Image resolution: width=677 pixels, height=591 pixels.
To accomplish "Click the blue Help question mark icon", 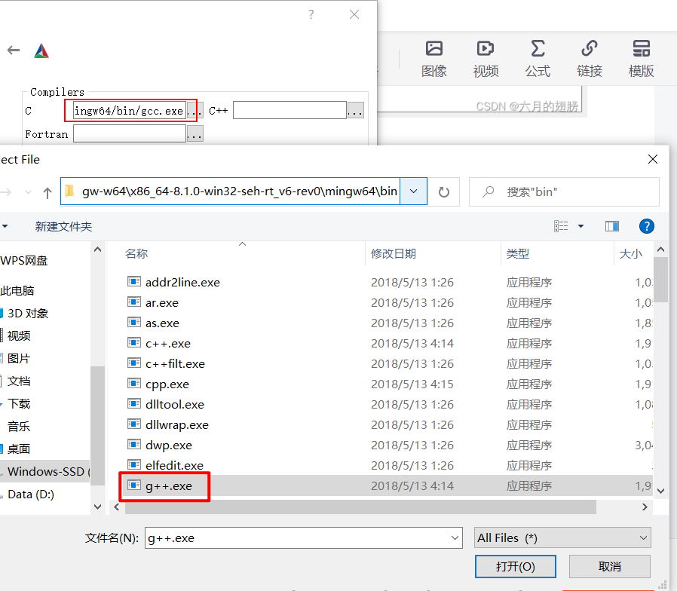I will pos(647,225).
